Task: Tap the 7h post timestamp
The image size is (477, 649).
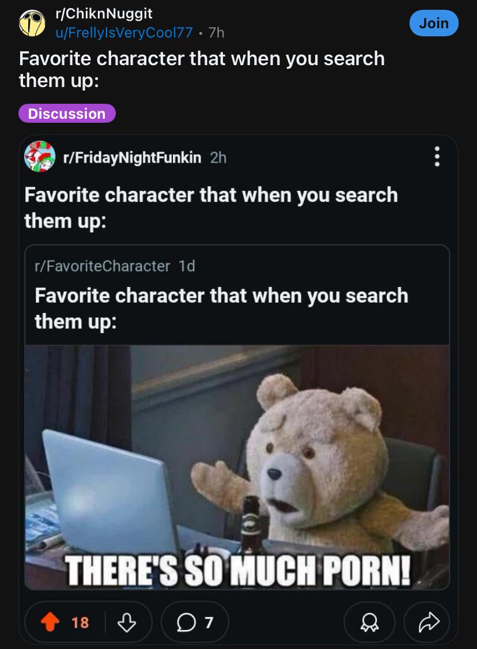Action: pyautogui.click(x=216, y=33)
